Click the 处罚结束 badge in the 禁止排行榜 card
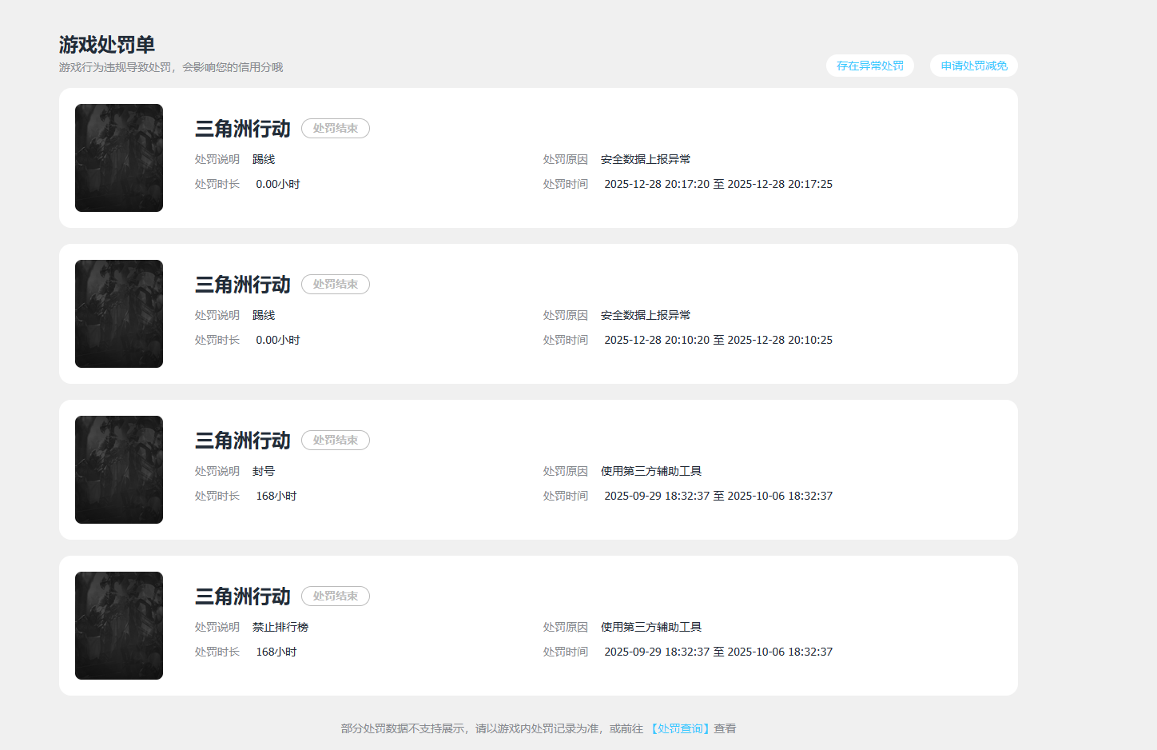Image resolution: width=1157 pixels, height=750 pixels. 336,596
